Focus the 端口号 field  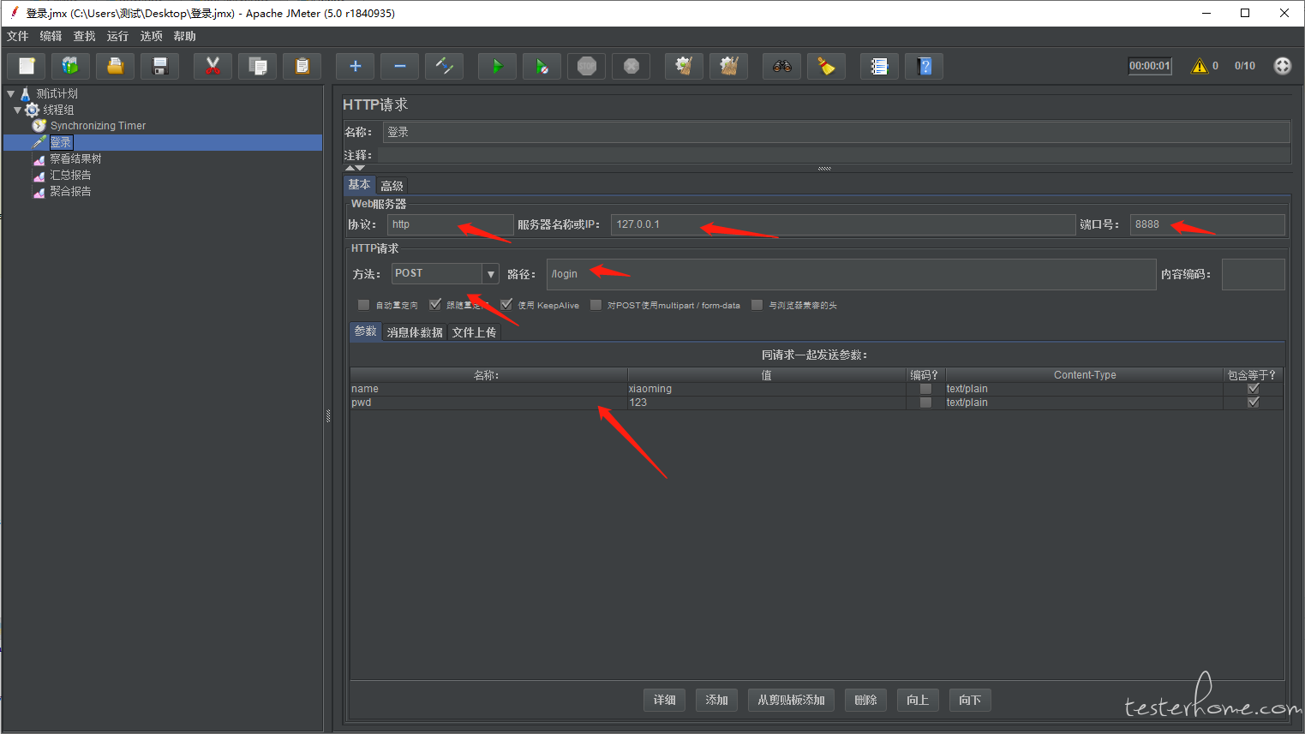pos(1207,224)
